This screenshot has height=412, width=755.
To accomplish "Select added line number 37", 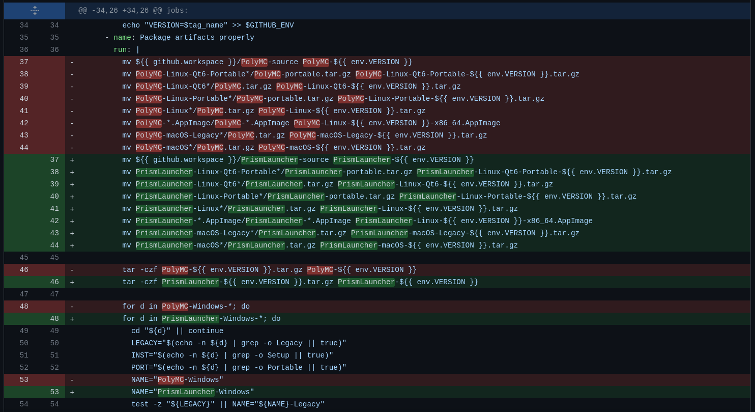I will click(54, 160).
